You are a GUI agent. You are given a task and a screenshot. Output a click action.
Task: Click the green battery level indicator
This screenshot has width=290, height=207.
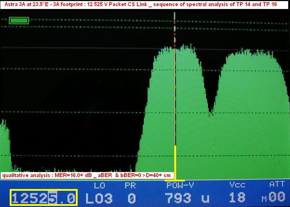[x=18, y=21]
